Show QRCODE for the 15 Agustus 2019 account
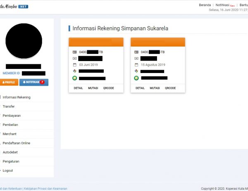 [170, 88]
